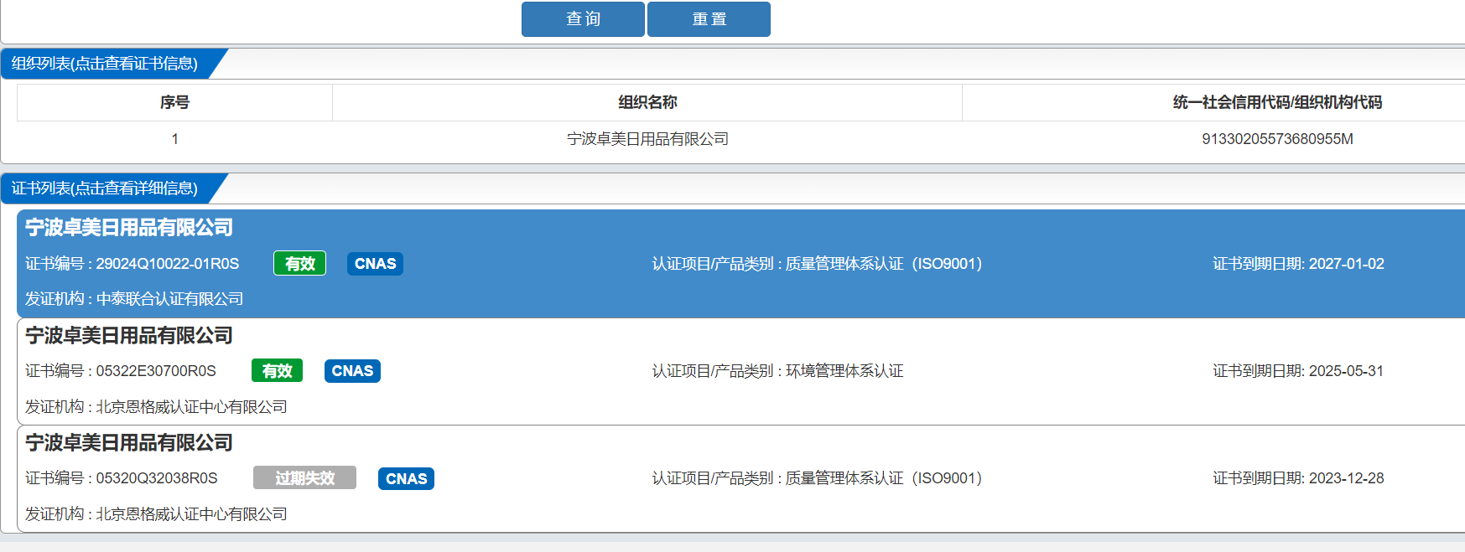This screenshot has height=552, width=1465.
Task: Click the 重置 reset button
Action: tap(709, 19)
